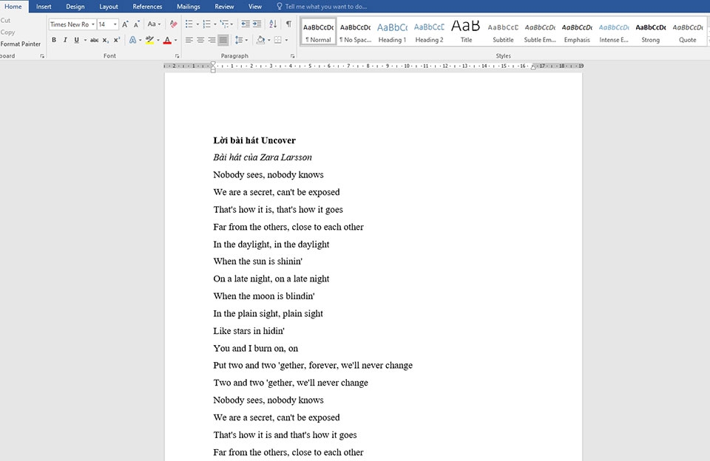Click the Sort icon
710x461 pixels.
273,24
